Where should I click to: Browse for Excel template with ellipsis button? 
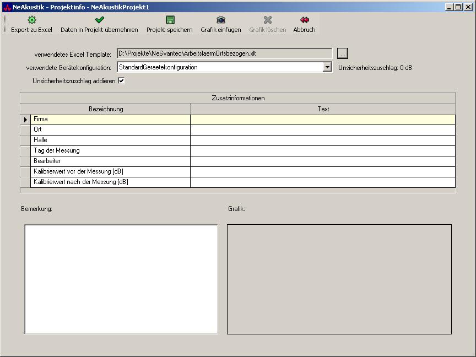click(x=343, y=53)
